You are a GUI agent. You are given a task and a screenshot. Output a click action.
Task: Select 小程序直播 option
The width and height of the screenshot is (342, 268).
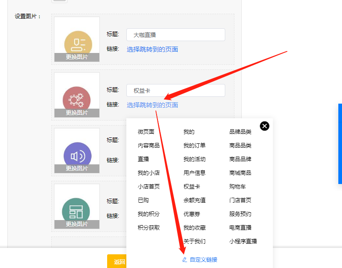tap(243, 242)
